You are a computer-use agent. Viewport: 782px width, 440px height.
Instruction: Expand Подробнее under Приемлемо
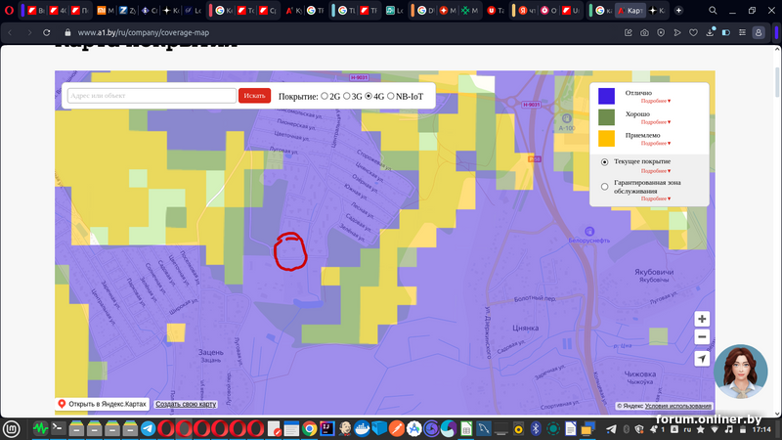pos(655,143)
